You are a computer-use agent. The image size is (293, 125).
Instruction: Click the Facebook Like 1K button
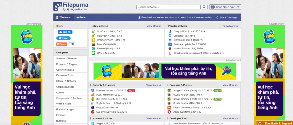pos(65,32)
